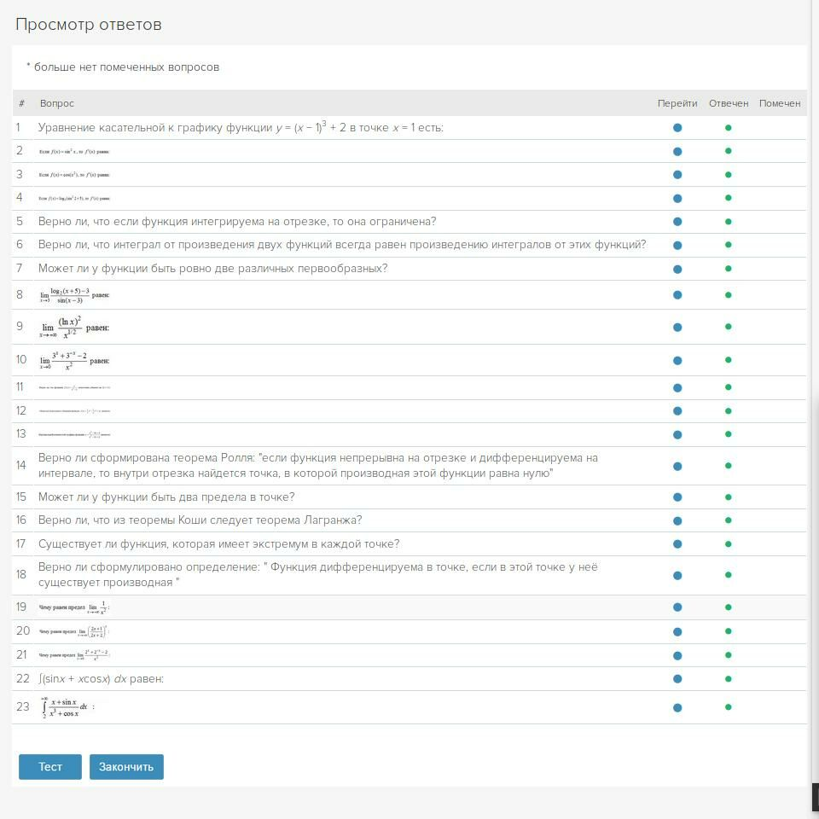Click the Помечен column header
This screenshot has width=819, height=819.
pyautogui.click(x=780, y=103)
